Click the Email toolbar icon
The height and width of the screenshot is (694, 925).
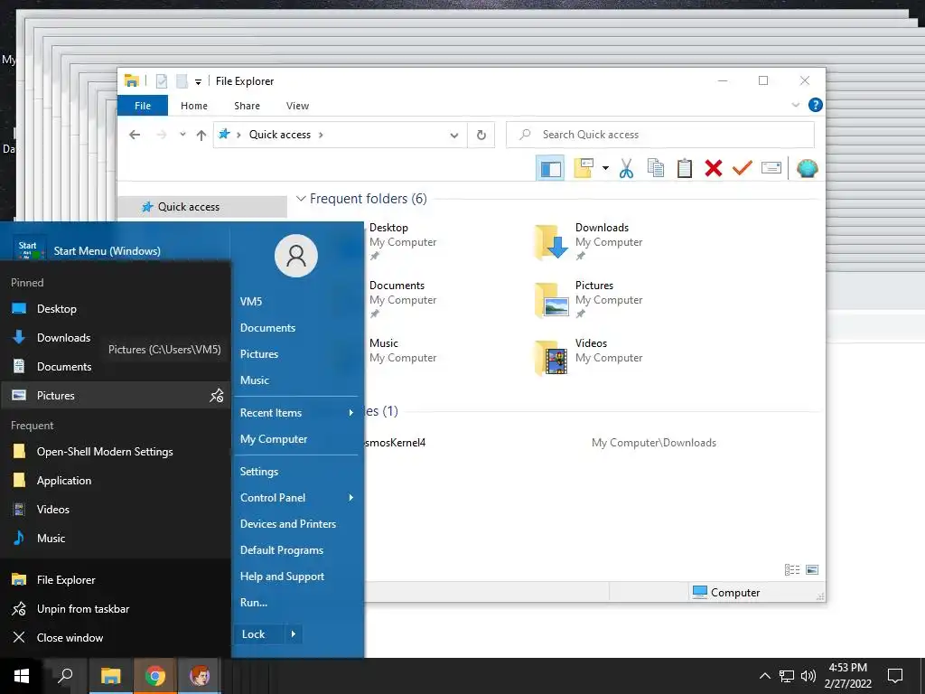tap(771, 169)
